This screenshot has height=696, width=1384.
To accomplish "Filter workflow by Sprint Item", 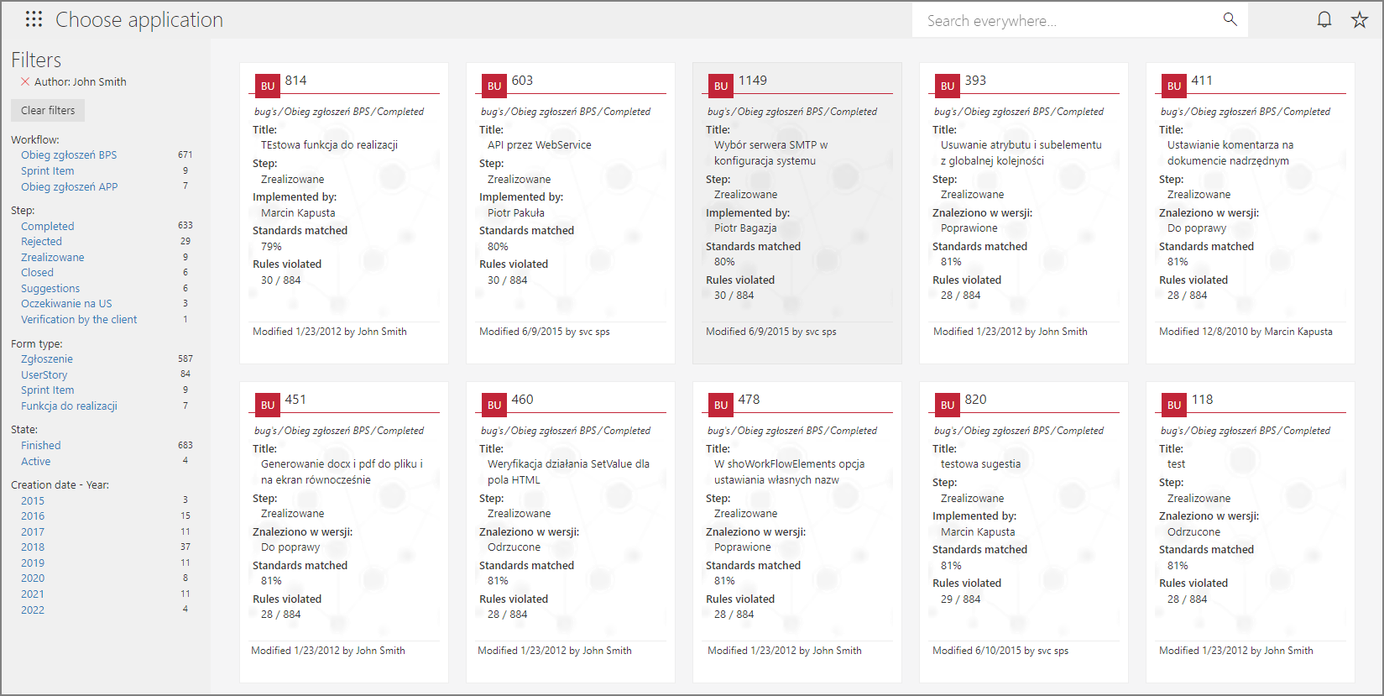I will [47, 170].
